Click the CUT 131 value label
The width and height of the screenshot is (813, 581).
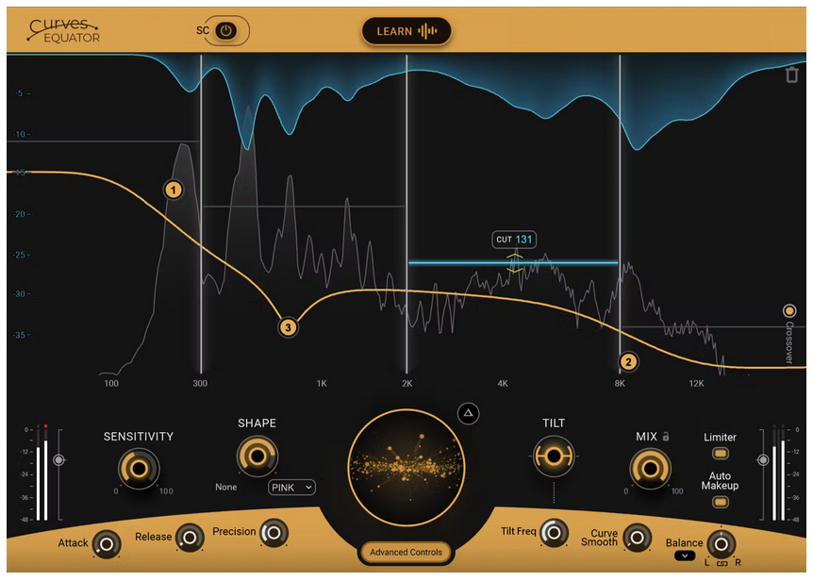pyautogui.click(x=514, y=240)
